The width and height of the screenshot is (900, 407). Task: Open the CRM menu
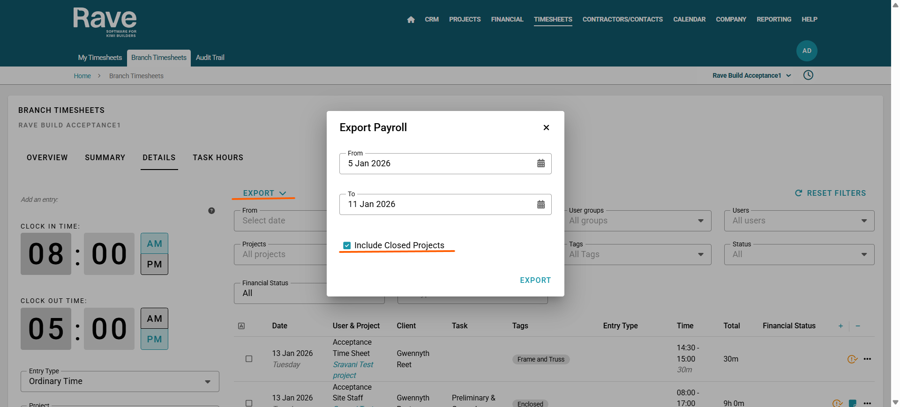coord(432,20)
